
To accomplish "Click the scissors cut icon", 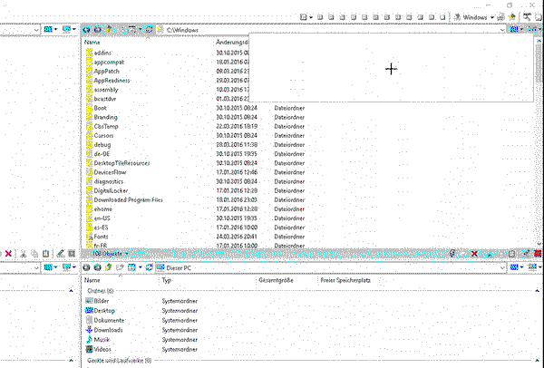I will pyautogui.click(x=24, y=254).
